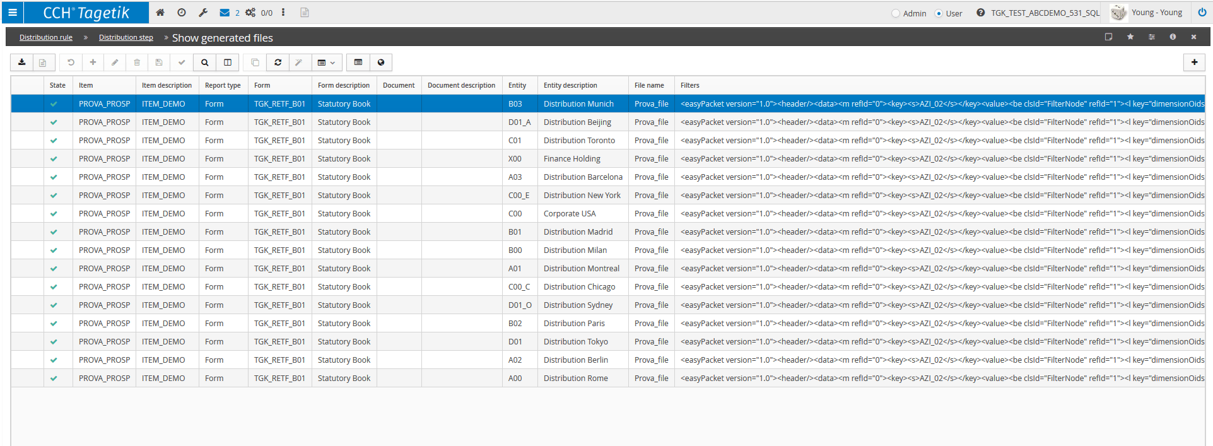
Task: Open the hamburger main menu
Action: [x=12, y=13]
